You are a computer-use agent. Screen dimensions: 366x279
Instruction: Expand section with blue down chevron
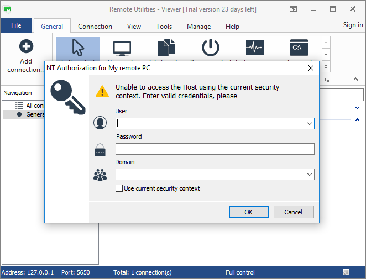357,108
